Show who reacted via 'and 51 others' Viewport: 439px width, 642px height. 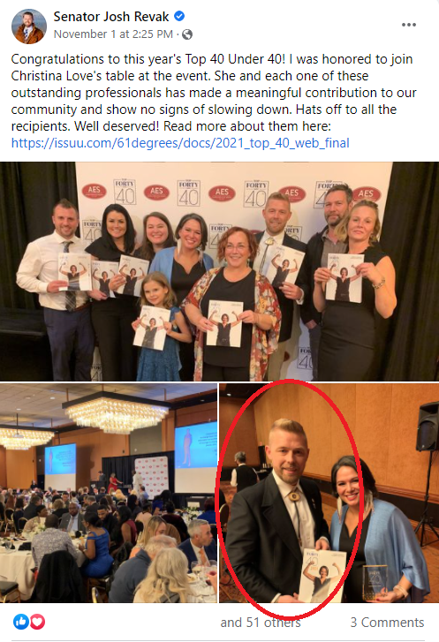tap(261, 623)
